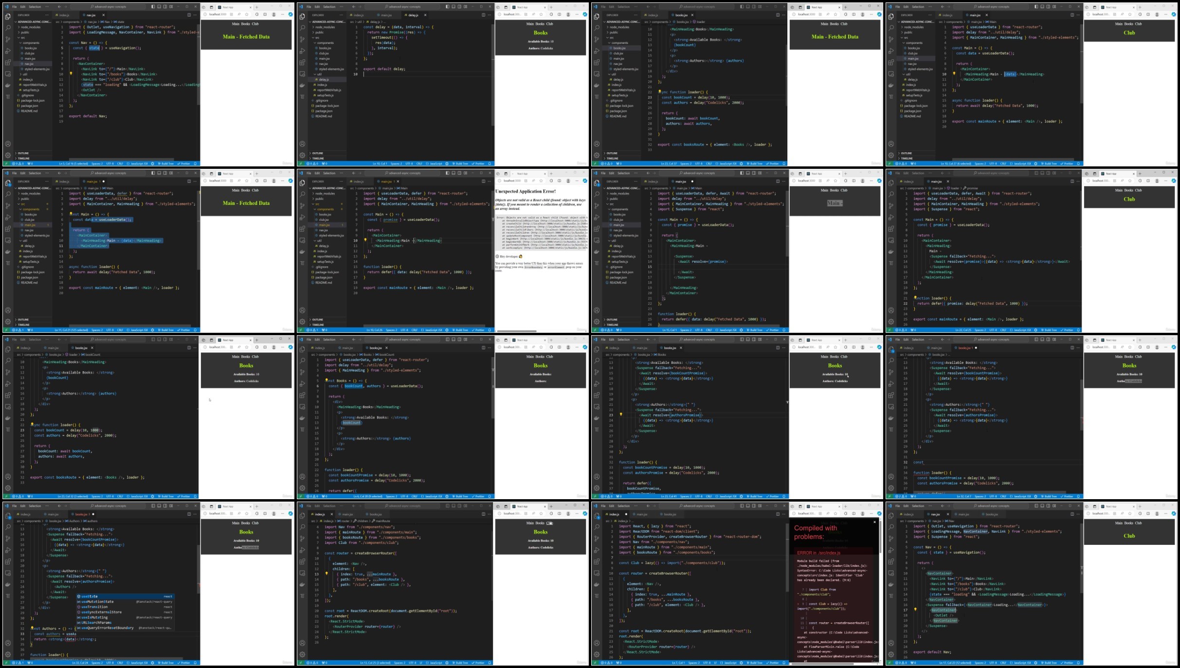The image size is (1180, 668).
Task: Open Edit menu in the delay.js frame
Action: tap(317, 7)
